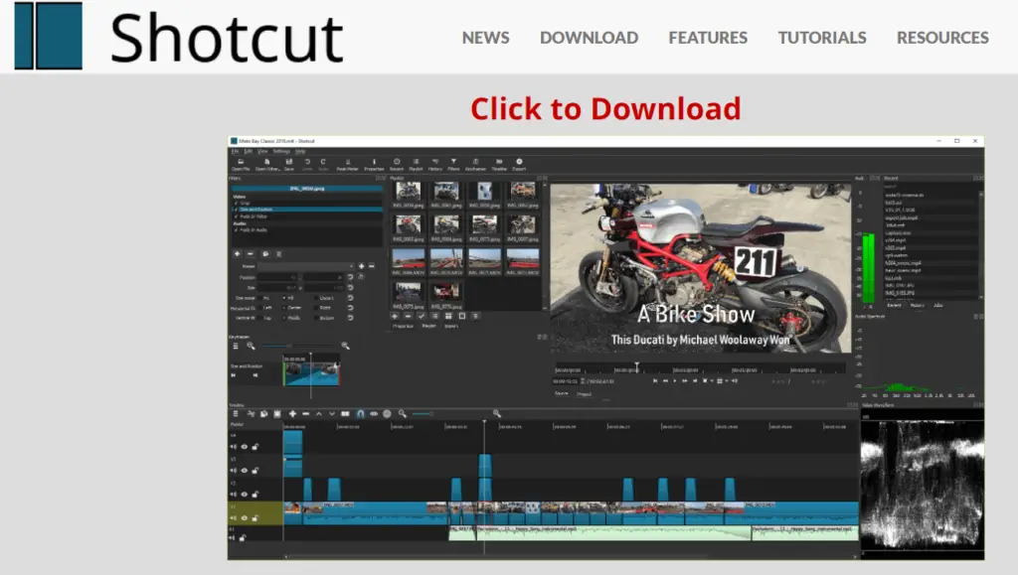1018x575 pixels.
Task: Switch to the Jobs tab
Action: tap(938, 305)
